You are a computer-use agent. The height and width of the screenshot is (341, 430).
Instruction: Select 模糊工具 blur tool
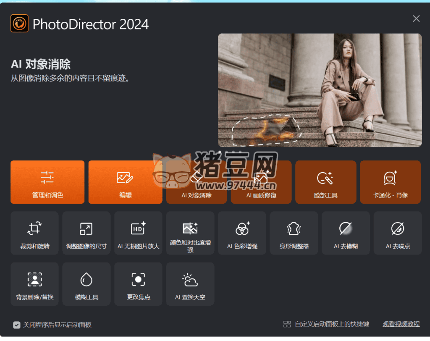tap(87, 284)
